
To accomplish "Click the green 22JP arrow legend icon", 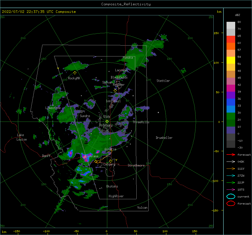I will [231, 182].
